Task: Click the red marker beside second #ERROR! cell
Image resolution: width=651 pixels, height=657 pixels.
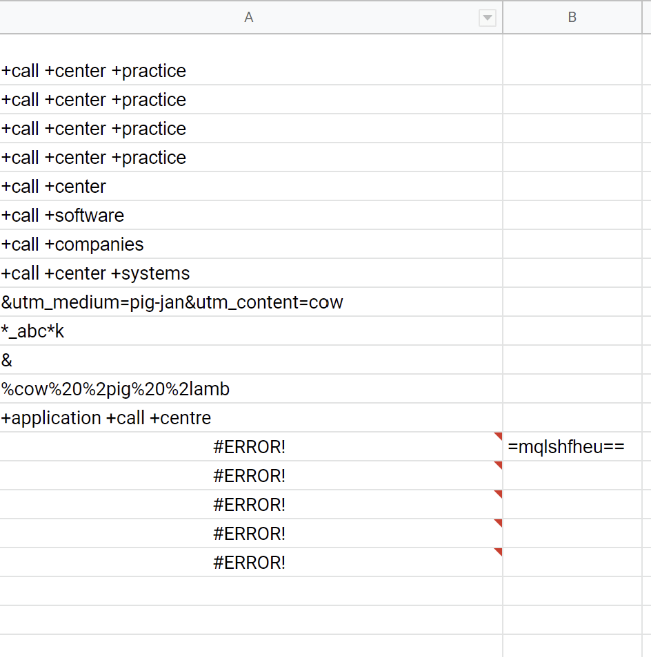Action: tap(498, 466)
